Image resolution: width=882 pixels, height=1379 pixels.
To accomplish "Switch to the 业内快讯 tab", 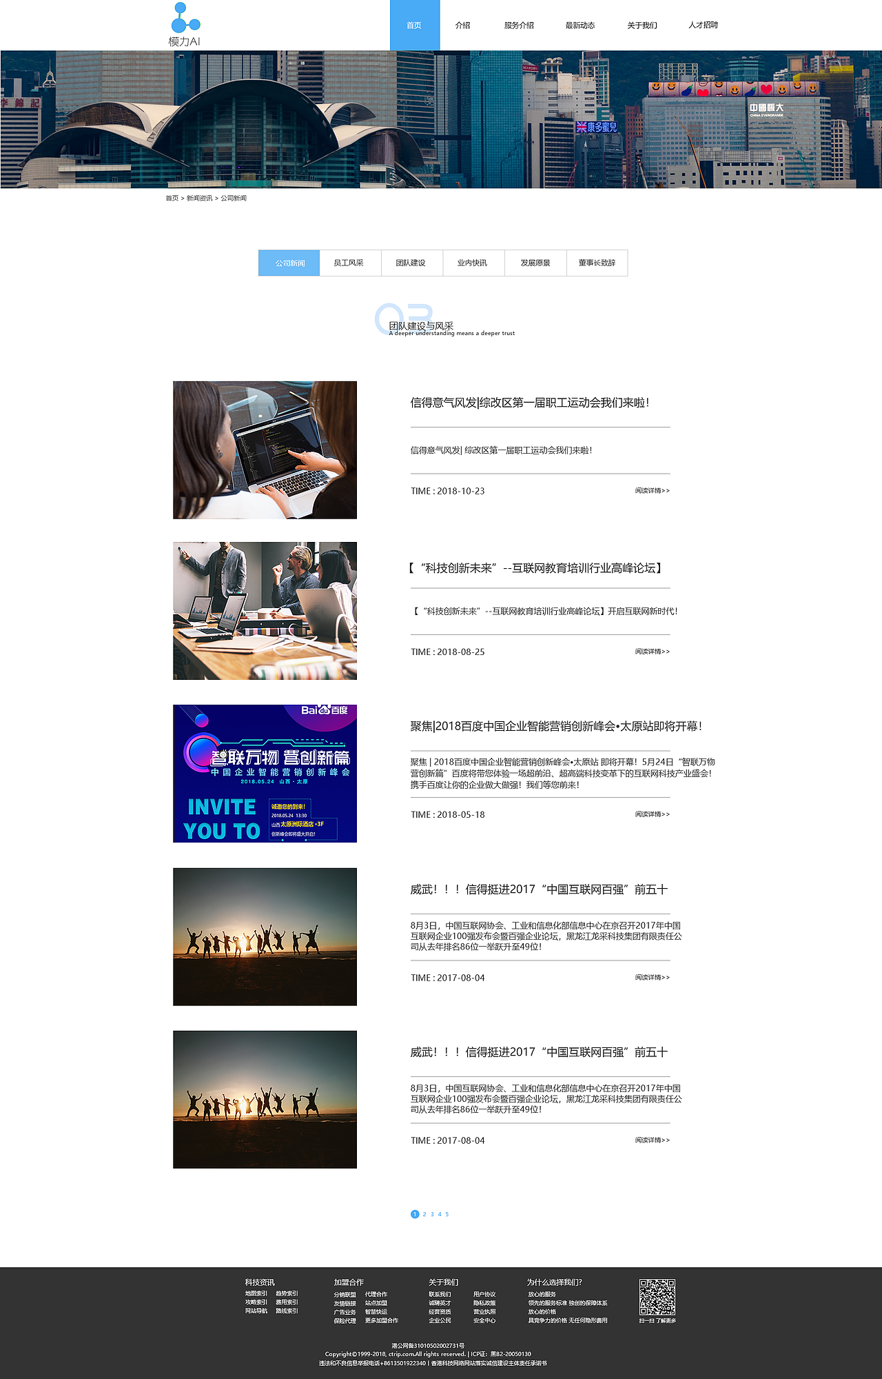I will [x=473, y=263].
